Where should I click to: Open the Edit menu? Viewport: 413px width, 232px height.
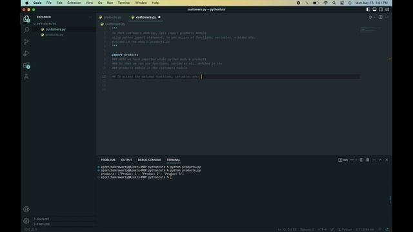pyautogui.click(x=59, y=3)
